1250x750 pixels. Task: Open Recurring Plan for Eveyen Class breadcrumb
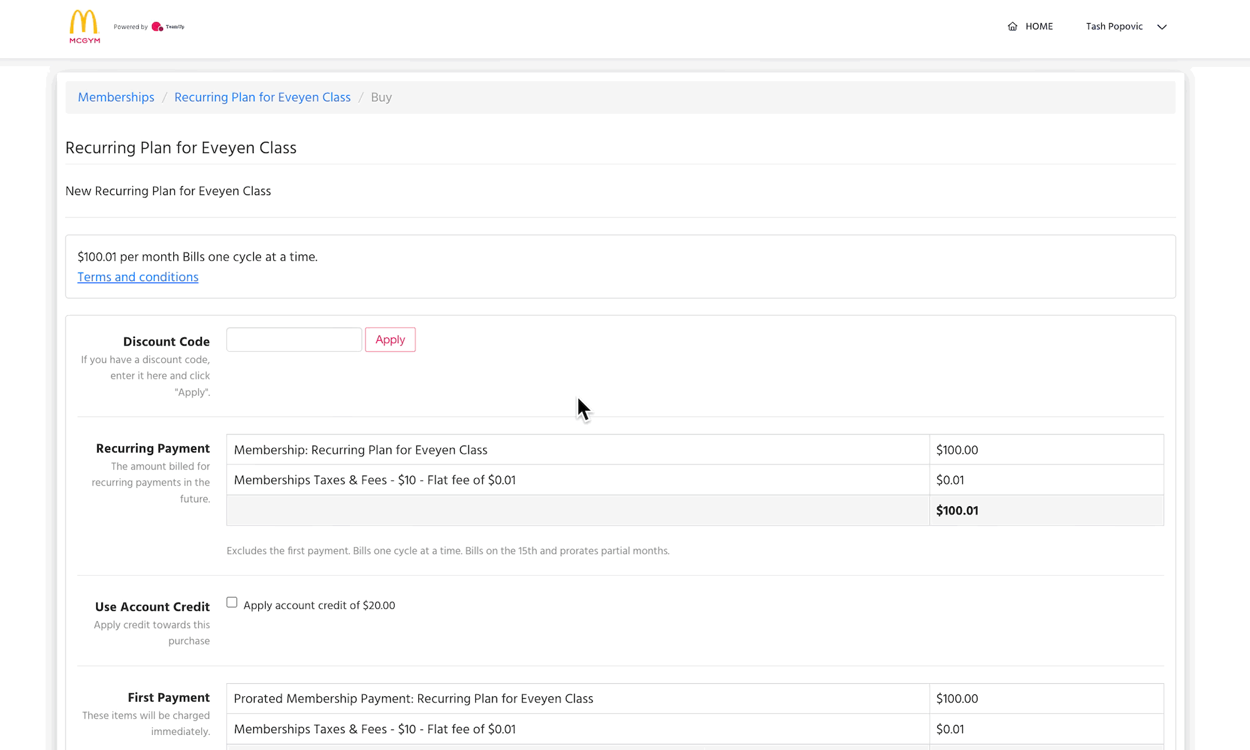[x=262, y=97]
